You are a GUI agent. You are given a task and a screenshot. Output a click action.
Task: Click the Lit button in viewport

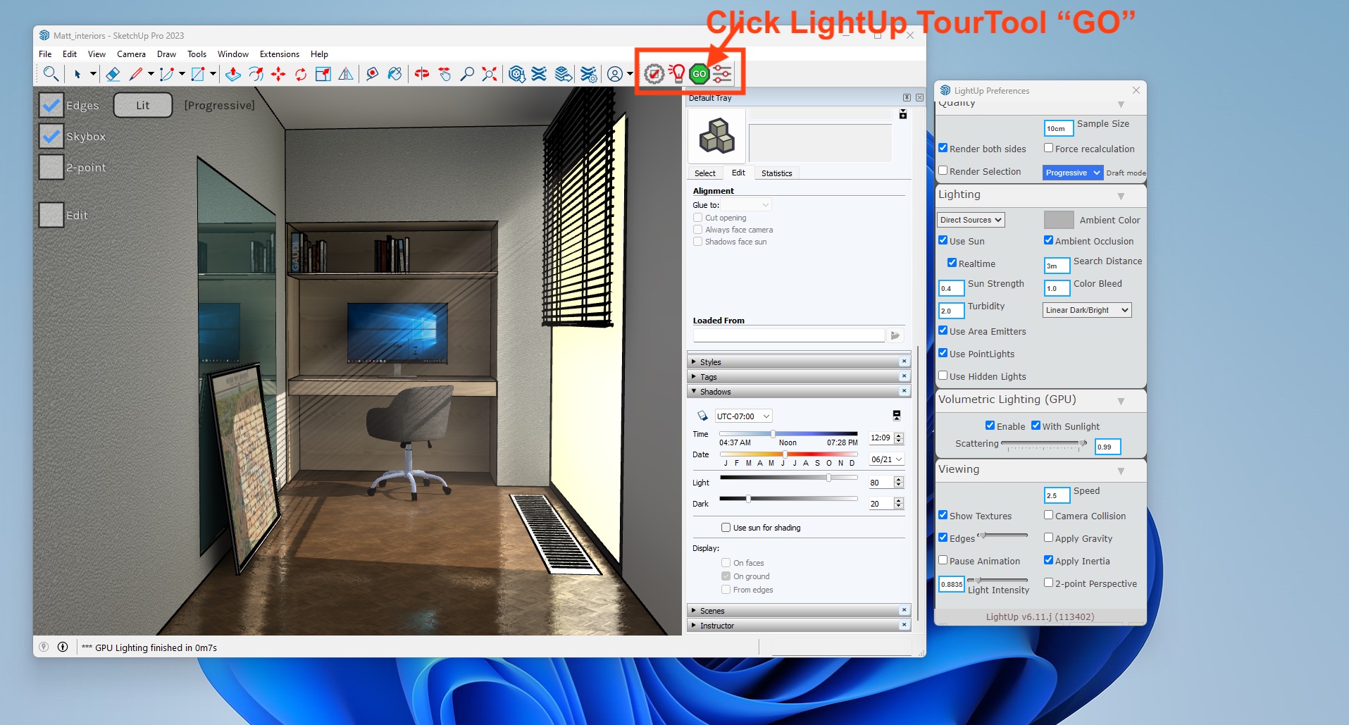point(143,105)
